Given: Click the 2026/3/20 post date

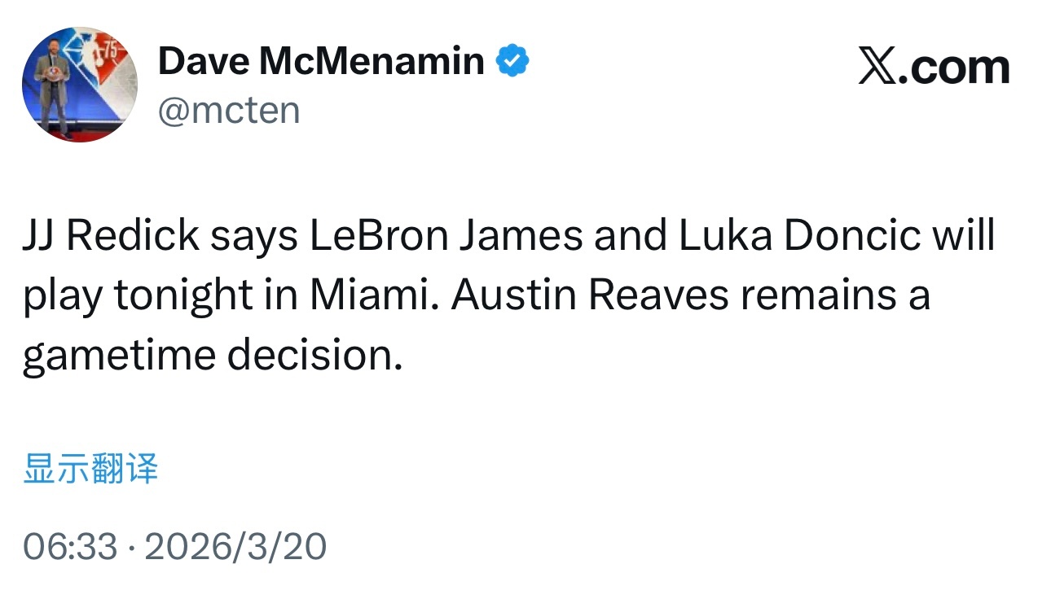Looking at the screenshot, I should 235,546.
